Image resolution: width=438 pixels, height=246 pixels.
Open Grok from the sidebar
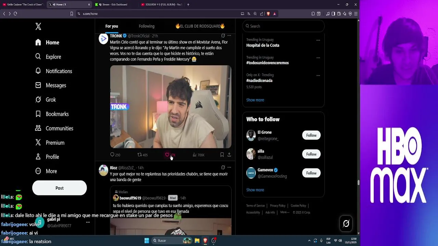(x=46, y=100)
